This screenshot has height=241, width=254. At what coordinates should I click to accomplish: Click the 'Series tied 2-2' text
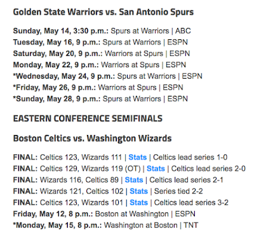click(x=178, y=192)
